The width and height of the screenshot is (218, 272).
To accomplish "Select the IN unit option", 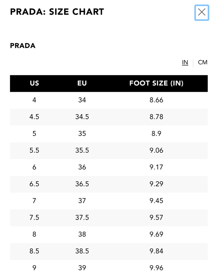I will [185, 62].
